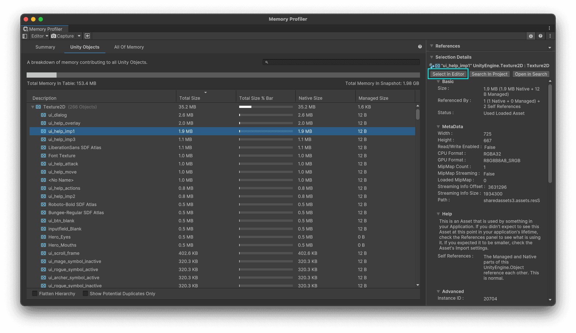Collapse the Selection Details section

pos(431,57)
